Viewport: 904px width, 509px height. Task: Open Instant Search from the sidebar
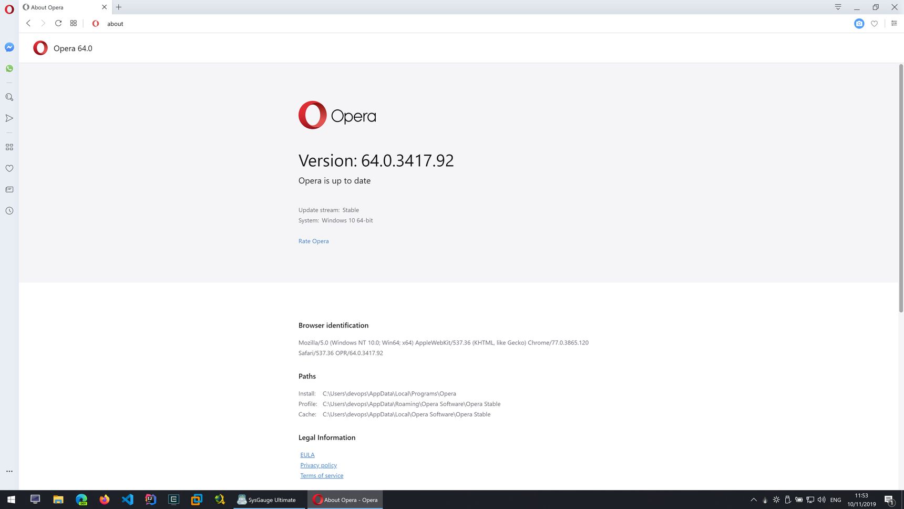pos(9,97)
